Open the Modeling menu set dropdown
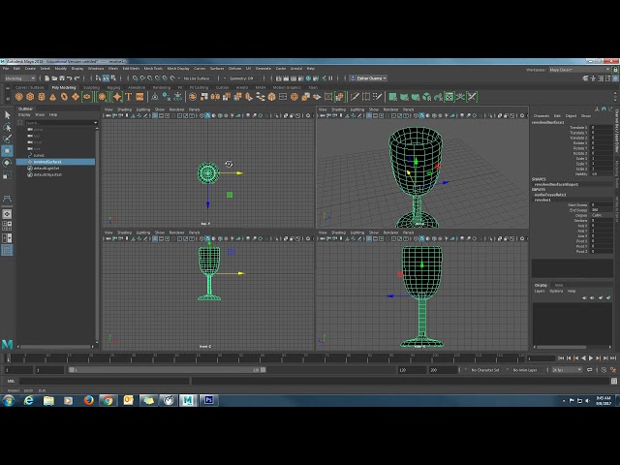This screenshot has width=620, height=465. click(19, 78)
